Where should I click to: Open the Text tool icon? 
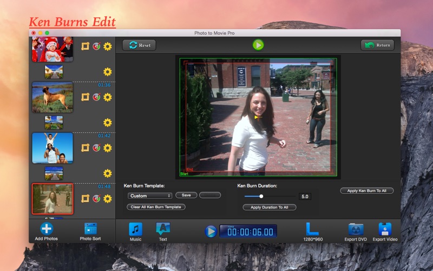coord(163,229)
